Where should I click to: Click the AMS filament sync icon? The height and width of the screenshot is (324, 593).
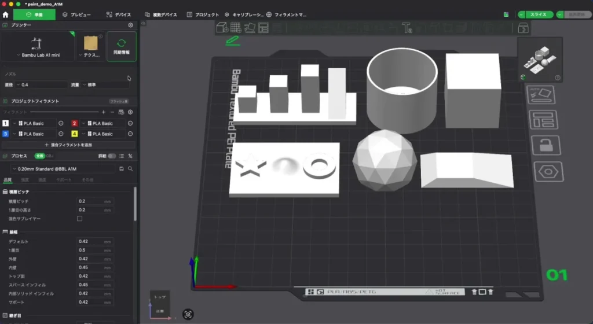click(x=121, y=112)
